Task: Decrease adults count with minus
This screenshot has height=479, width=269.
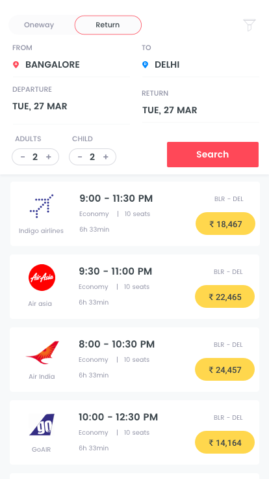Action: 23,157
